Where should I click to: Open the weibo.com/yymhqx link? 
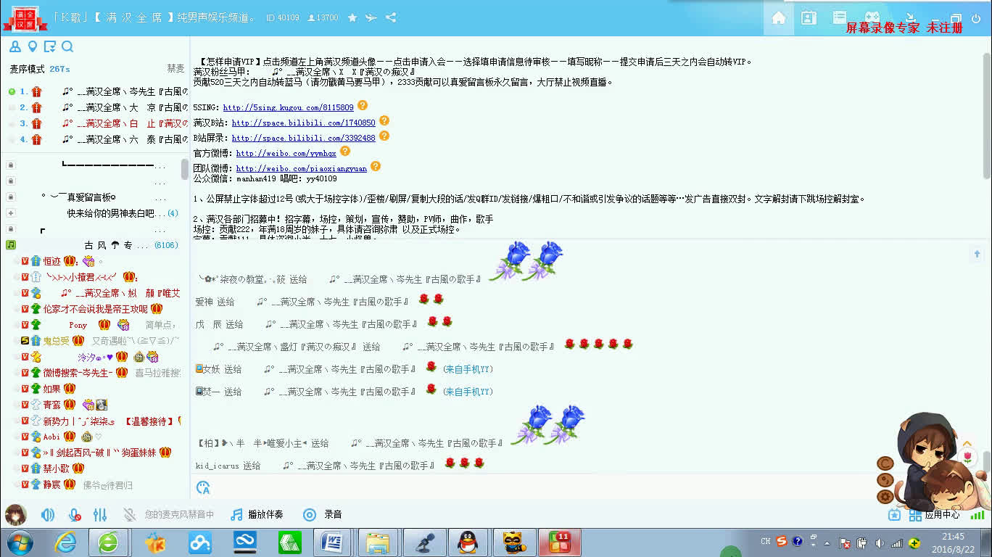tap(286, 153)
